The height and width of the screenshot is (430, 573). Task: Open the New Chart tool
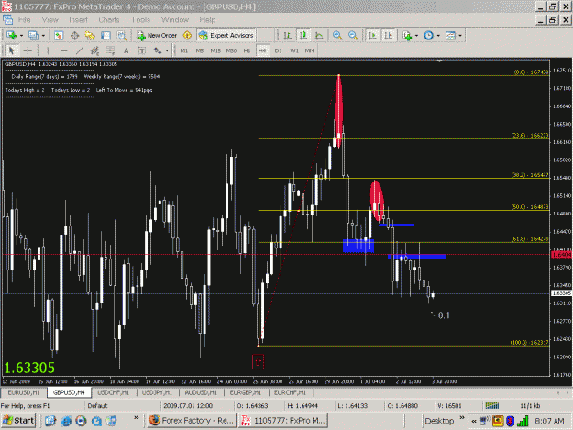point(11,36)
